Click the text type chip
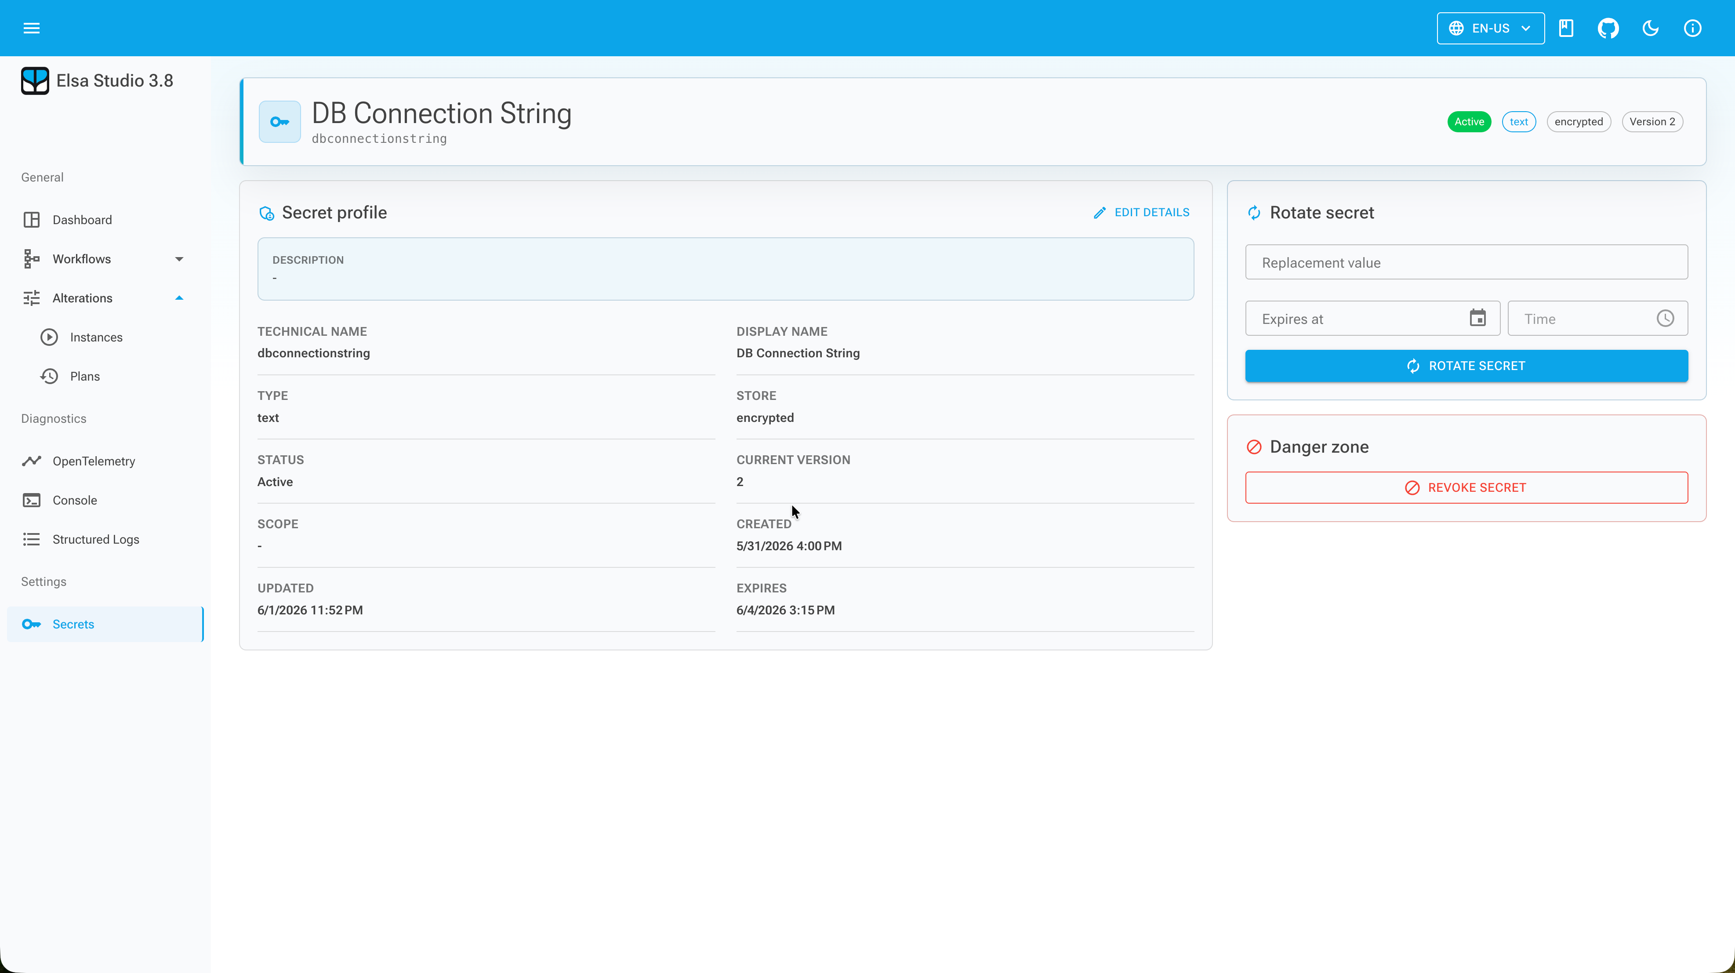The height and width of the screenshot is (973, 1735). click(1518, 122)
